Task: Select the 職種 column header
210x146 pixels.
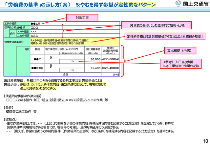Action: pos(37,49)
